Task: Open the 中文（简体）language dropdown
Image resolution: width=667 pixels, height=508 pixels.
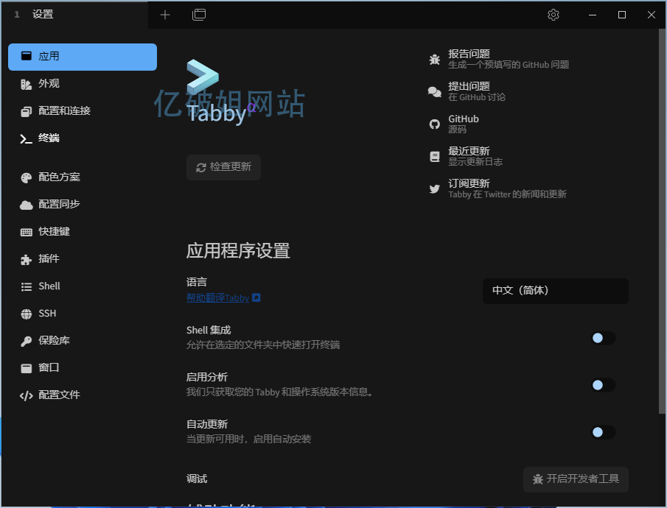Action: (x=555, y=291)
